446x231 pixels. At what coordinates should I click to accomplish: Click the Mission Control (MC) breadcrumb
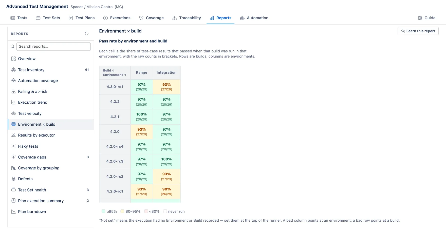105,7
